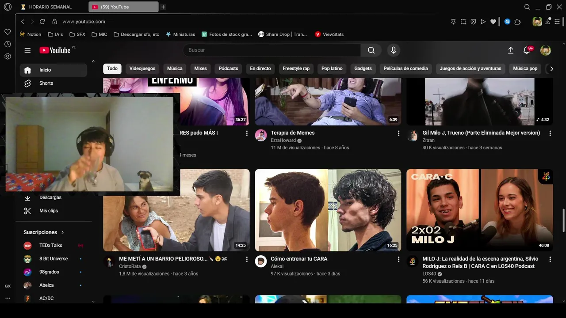Open the YouTube create upload icon
This screenshot has width=566, height=318.
tap(510, 50)
